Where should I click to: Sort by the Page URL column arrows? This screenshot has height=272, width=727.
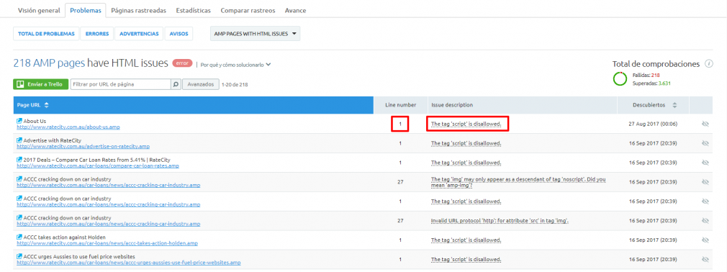coord(46,105)
